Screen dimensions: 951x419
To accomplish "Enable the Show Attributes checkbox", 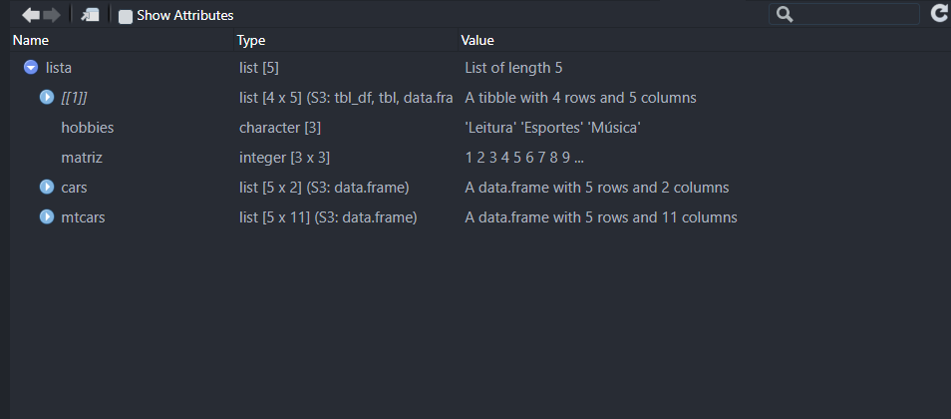I will 126,16.
